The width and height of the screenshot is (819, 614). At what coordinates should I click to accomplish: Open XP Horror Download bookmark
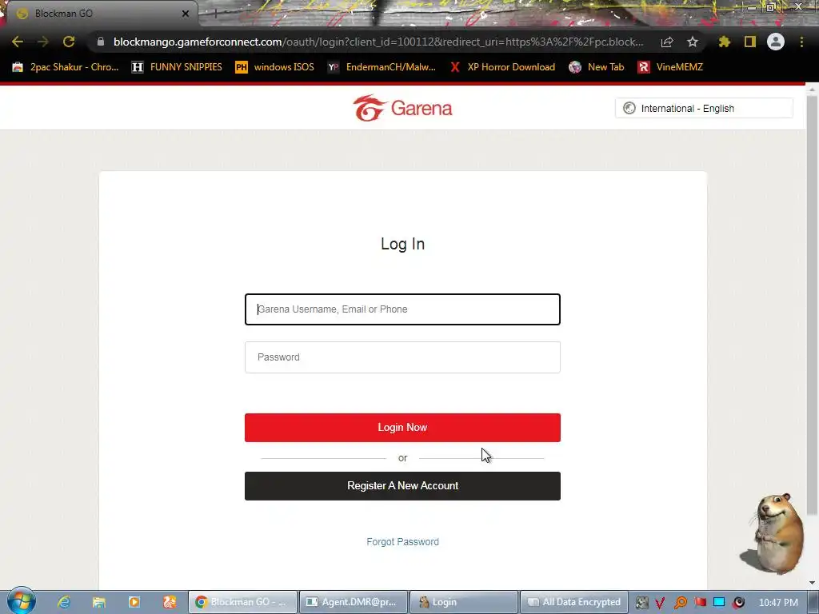[502, 67]
